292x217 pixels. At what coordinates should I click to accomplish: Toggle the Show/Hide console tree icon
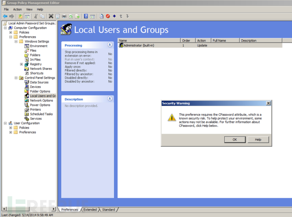coord(27,16)
